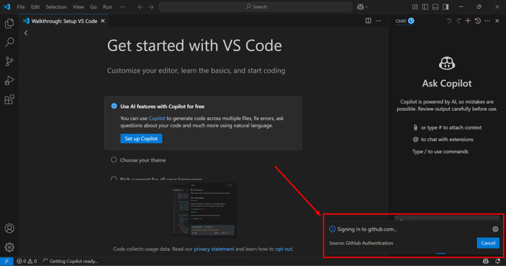Screen dimensions: 506x266
Task: Open the View menu
Action: (x=78, y=7)
